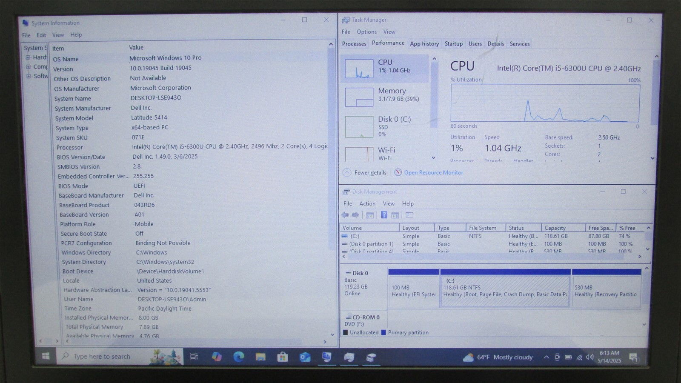Image resolution: width=681 pixels, height=383 pixels.
Task: Open Microsoft Store from the taskbar
Action: (x=283, y=357)
